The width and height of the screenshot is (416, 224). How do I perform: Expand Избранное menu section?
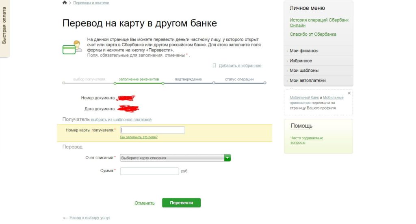tap(318, 61)
